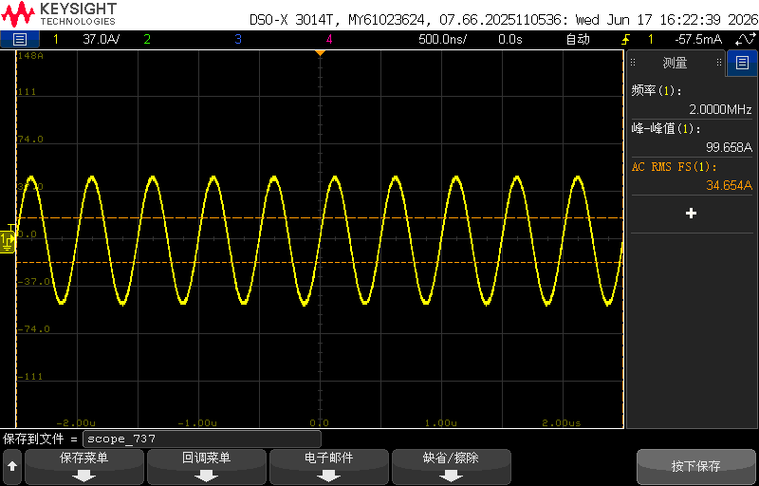The image size is (759, 486).
Task: Click the left grip dots of measurement panel
Action: (632, 63)
